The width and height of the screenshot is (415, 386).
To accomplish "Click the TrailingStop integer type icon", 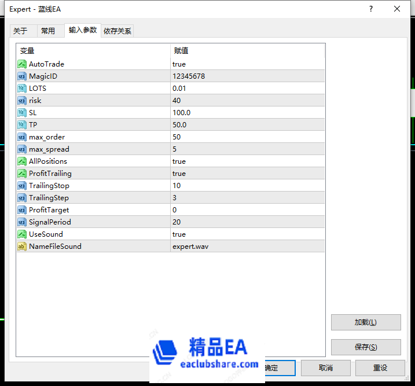I will 22,186.
